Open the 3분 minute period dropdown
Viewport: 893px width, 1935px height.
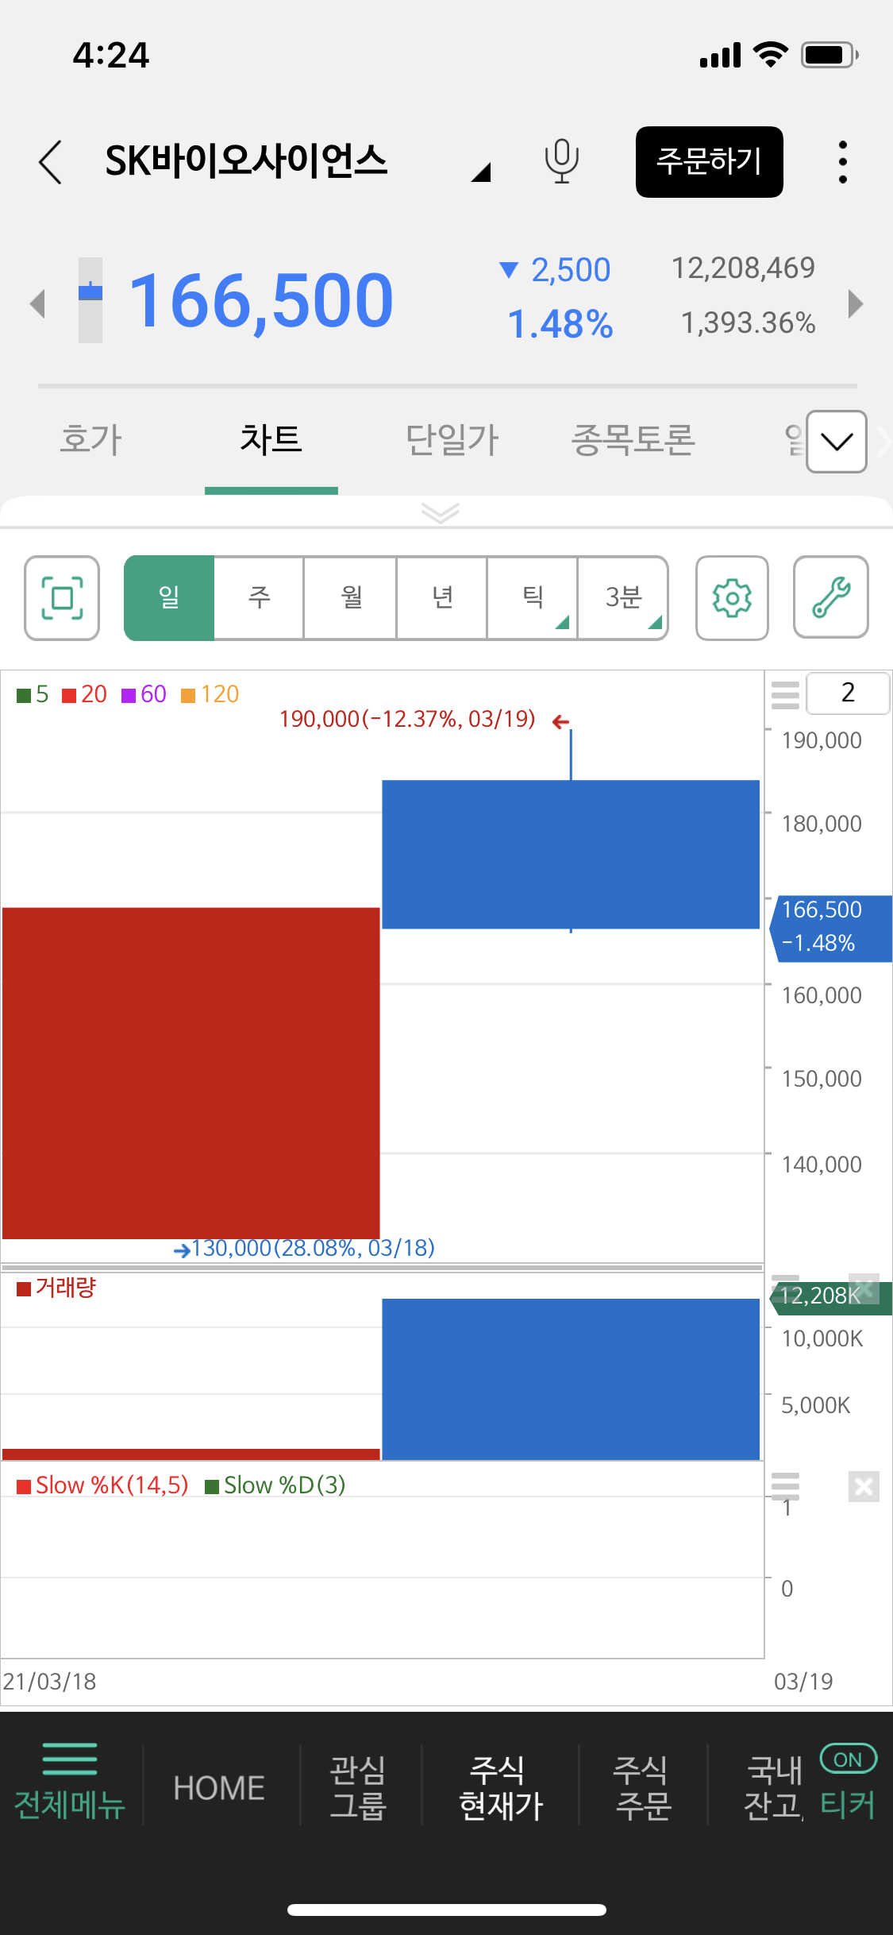(x=623, y=598)
